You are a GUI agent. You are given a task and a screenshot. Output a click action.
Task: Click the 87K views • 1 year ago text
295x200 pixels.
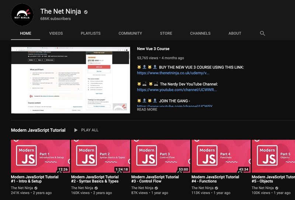click(x=150, y=193)
